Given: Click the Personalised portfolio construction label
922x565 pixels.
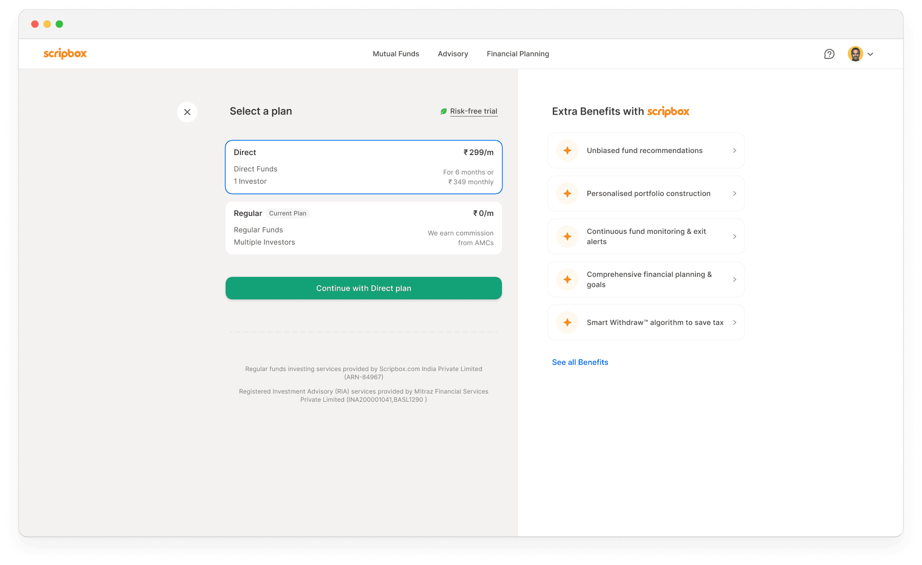Looking at the screenshot, I should 649,193.
